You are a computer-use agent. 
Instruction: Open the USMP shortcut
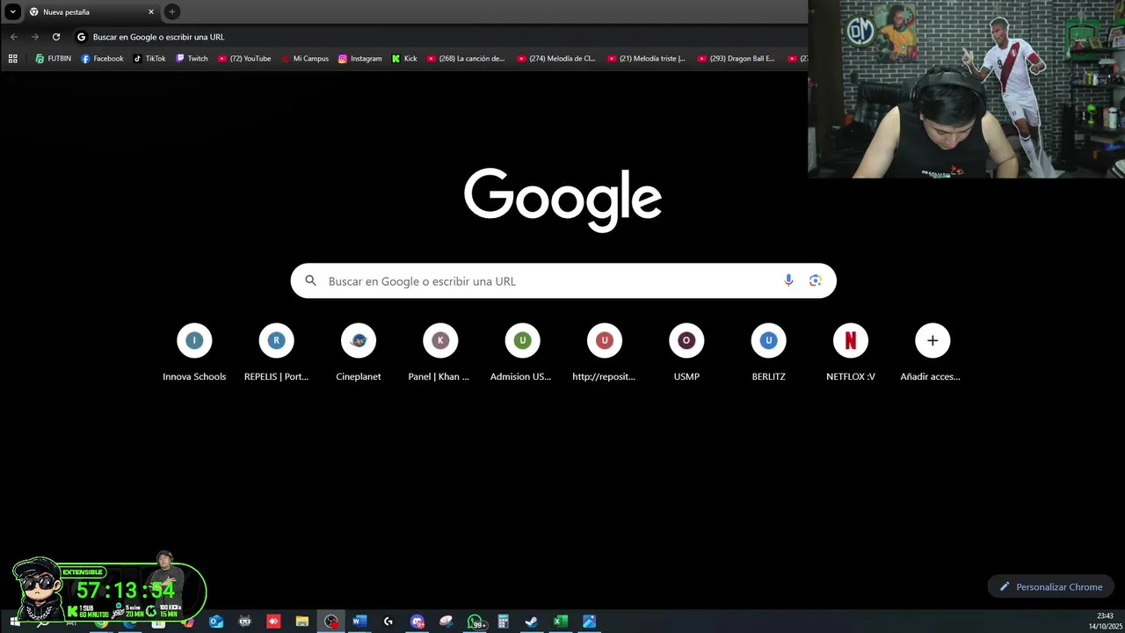point(686,353)
